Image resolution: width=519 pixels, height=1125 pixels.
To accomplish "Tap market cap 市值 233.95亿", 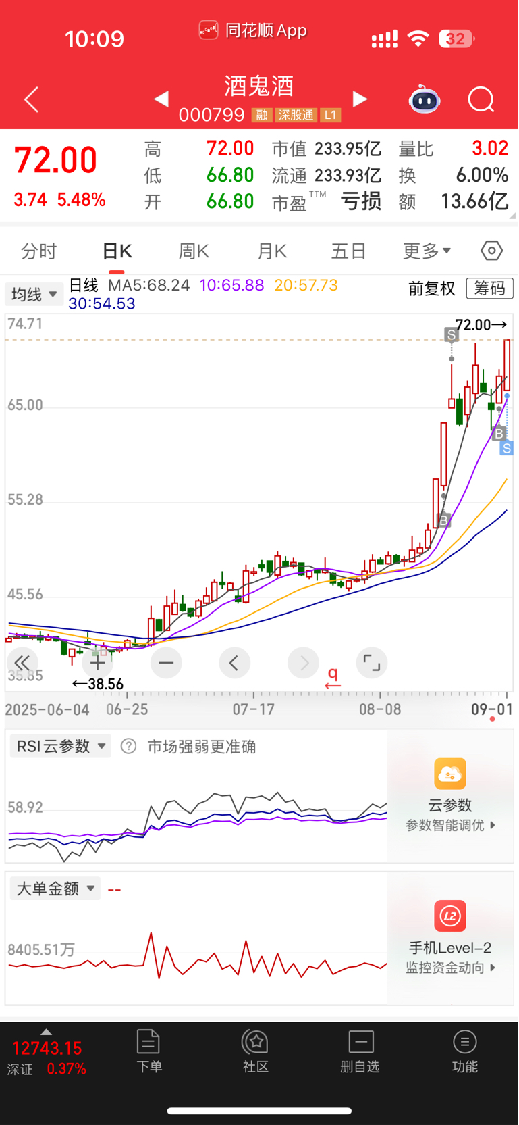I will (327, 149).
